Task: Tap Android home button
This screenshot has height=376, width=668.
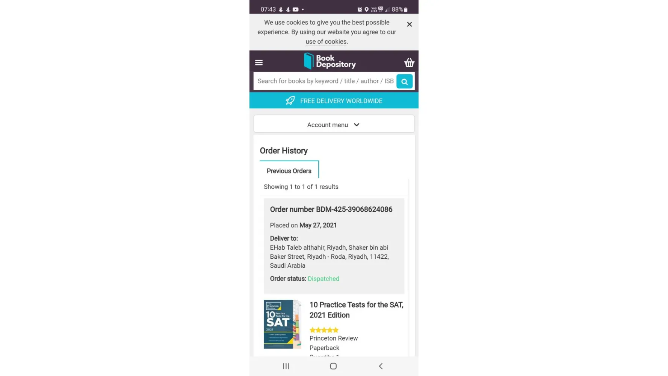Action: tap(333, 366)
